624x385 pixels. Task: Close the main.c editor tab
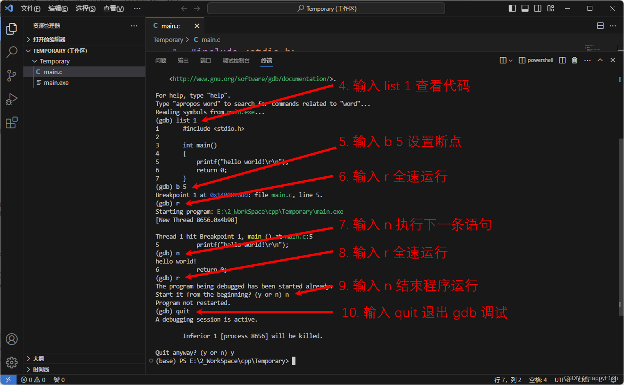pyautogui.click(x=197, y=26)
